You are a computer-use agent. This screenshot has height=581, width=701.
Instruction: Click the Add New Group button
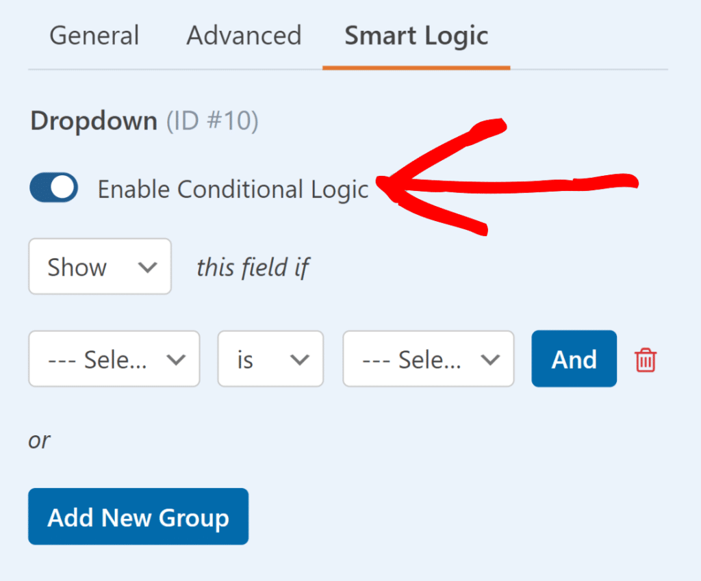[x=138, y=517]
